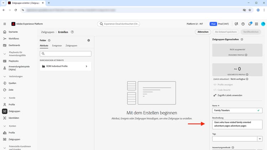Click the info icon beside Passende Profile
Screen dimensions: 267x150
click(x=246, y=55)
